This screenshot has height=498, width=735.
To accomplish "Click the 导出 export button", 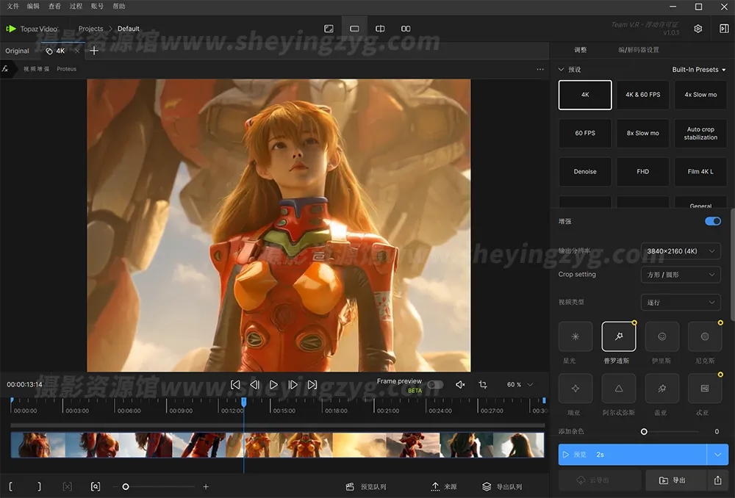I will pos(672,480).
